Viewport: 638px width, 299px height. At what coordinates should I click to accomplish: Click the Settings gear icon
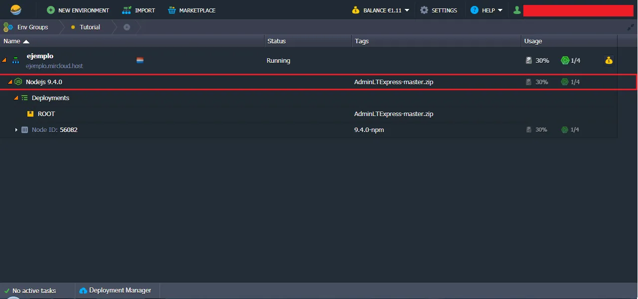point(424,10)
